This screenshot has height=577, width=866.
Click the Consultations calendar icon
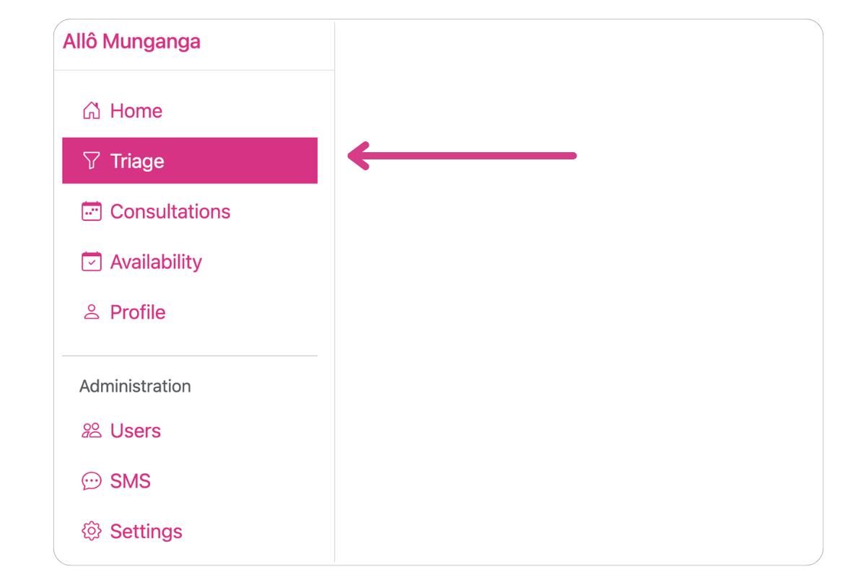92,211
